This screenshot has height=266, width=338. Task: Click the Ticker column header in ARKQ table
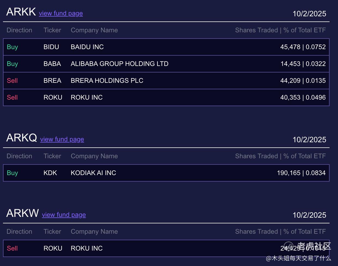pos(52,156)
